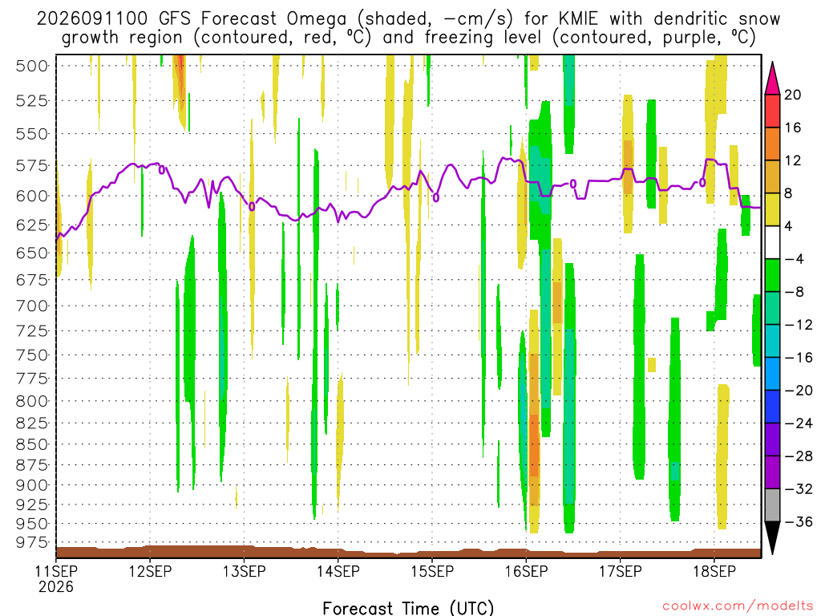The height and width of the screenshot is (616, 821).
Task: Click the pink arrow atop the colorbar
Action: pos(772,78)
